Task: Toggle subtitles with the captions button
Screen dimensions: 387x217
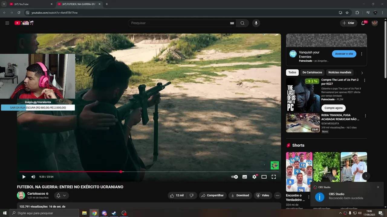Action: pyautogui.click(x=245, y=177)
